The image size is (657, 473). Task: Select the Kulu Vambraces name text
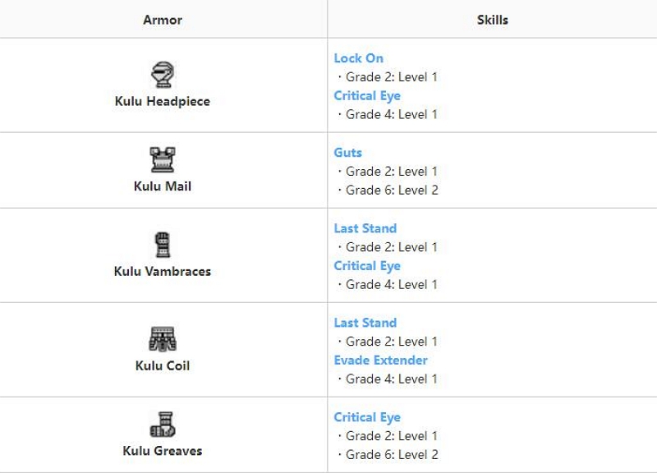coord(163,271)
